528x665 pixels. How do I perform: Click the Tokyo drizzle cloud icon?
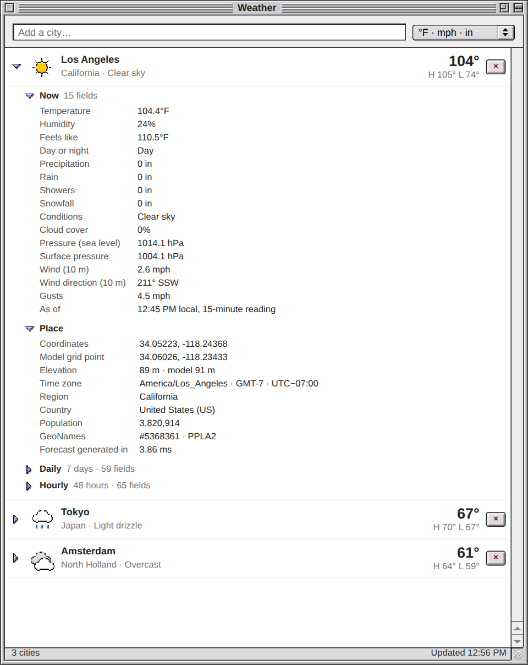42,519
